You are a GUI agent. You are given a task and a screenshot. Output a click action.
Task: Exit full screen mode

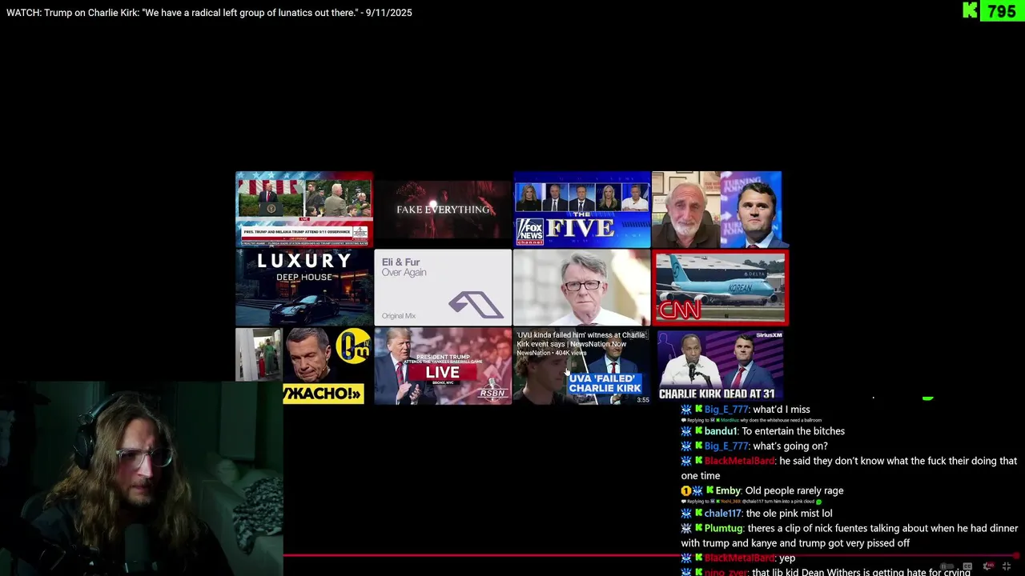click(x=1007, y=566)
